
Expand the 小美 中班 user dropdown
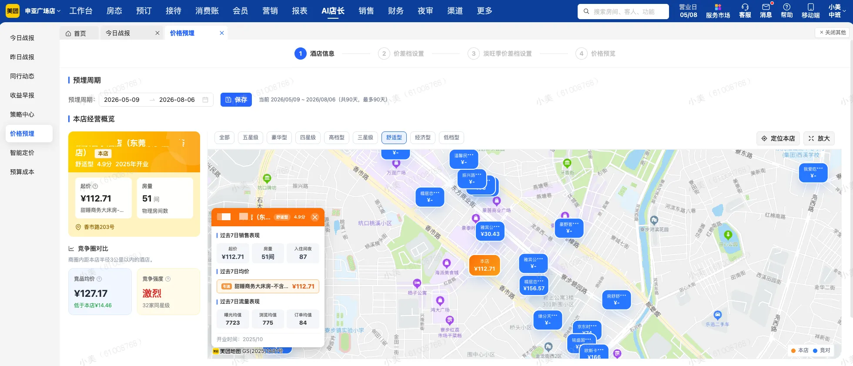coord(837,11)
